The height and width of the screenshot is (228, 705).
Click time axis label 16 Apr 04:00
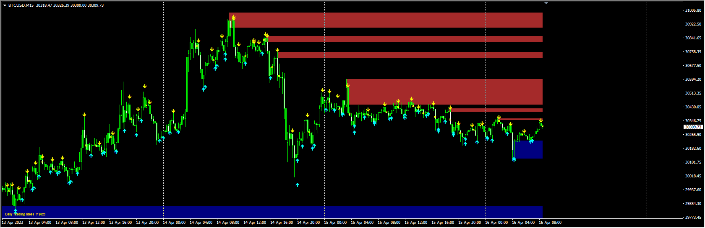click(523, 223)
